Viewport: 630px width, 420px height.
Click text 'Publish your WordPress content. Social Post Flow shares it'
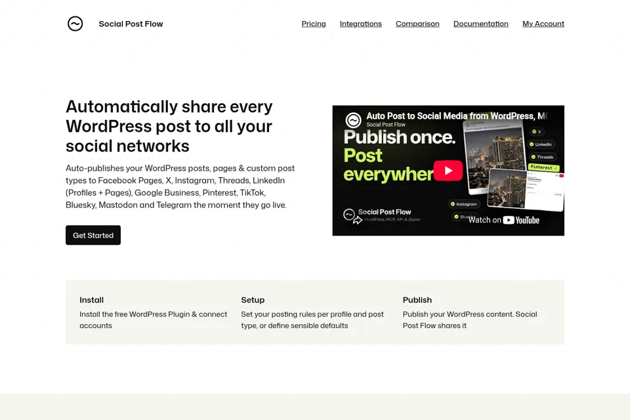pos(470,320)
